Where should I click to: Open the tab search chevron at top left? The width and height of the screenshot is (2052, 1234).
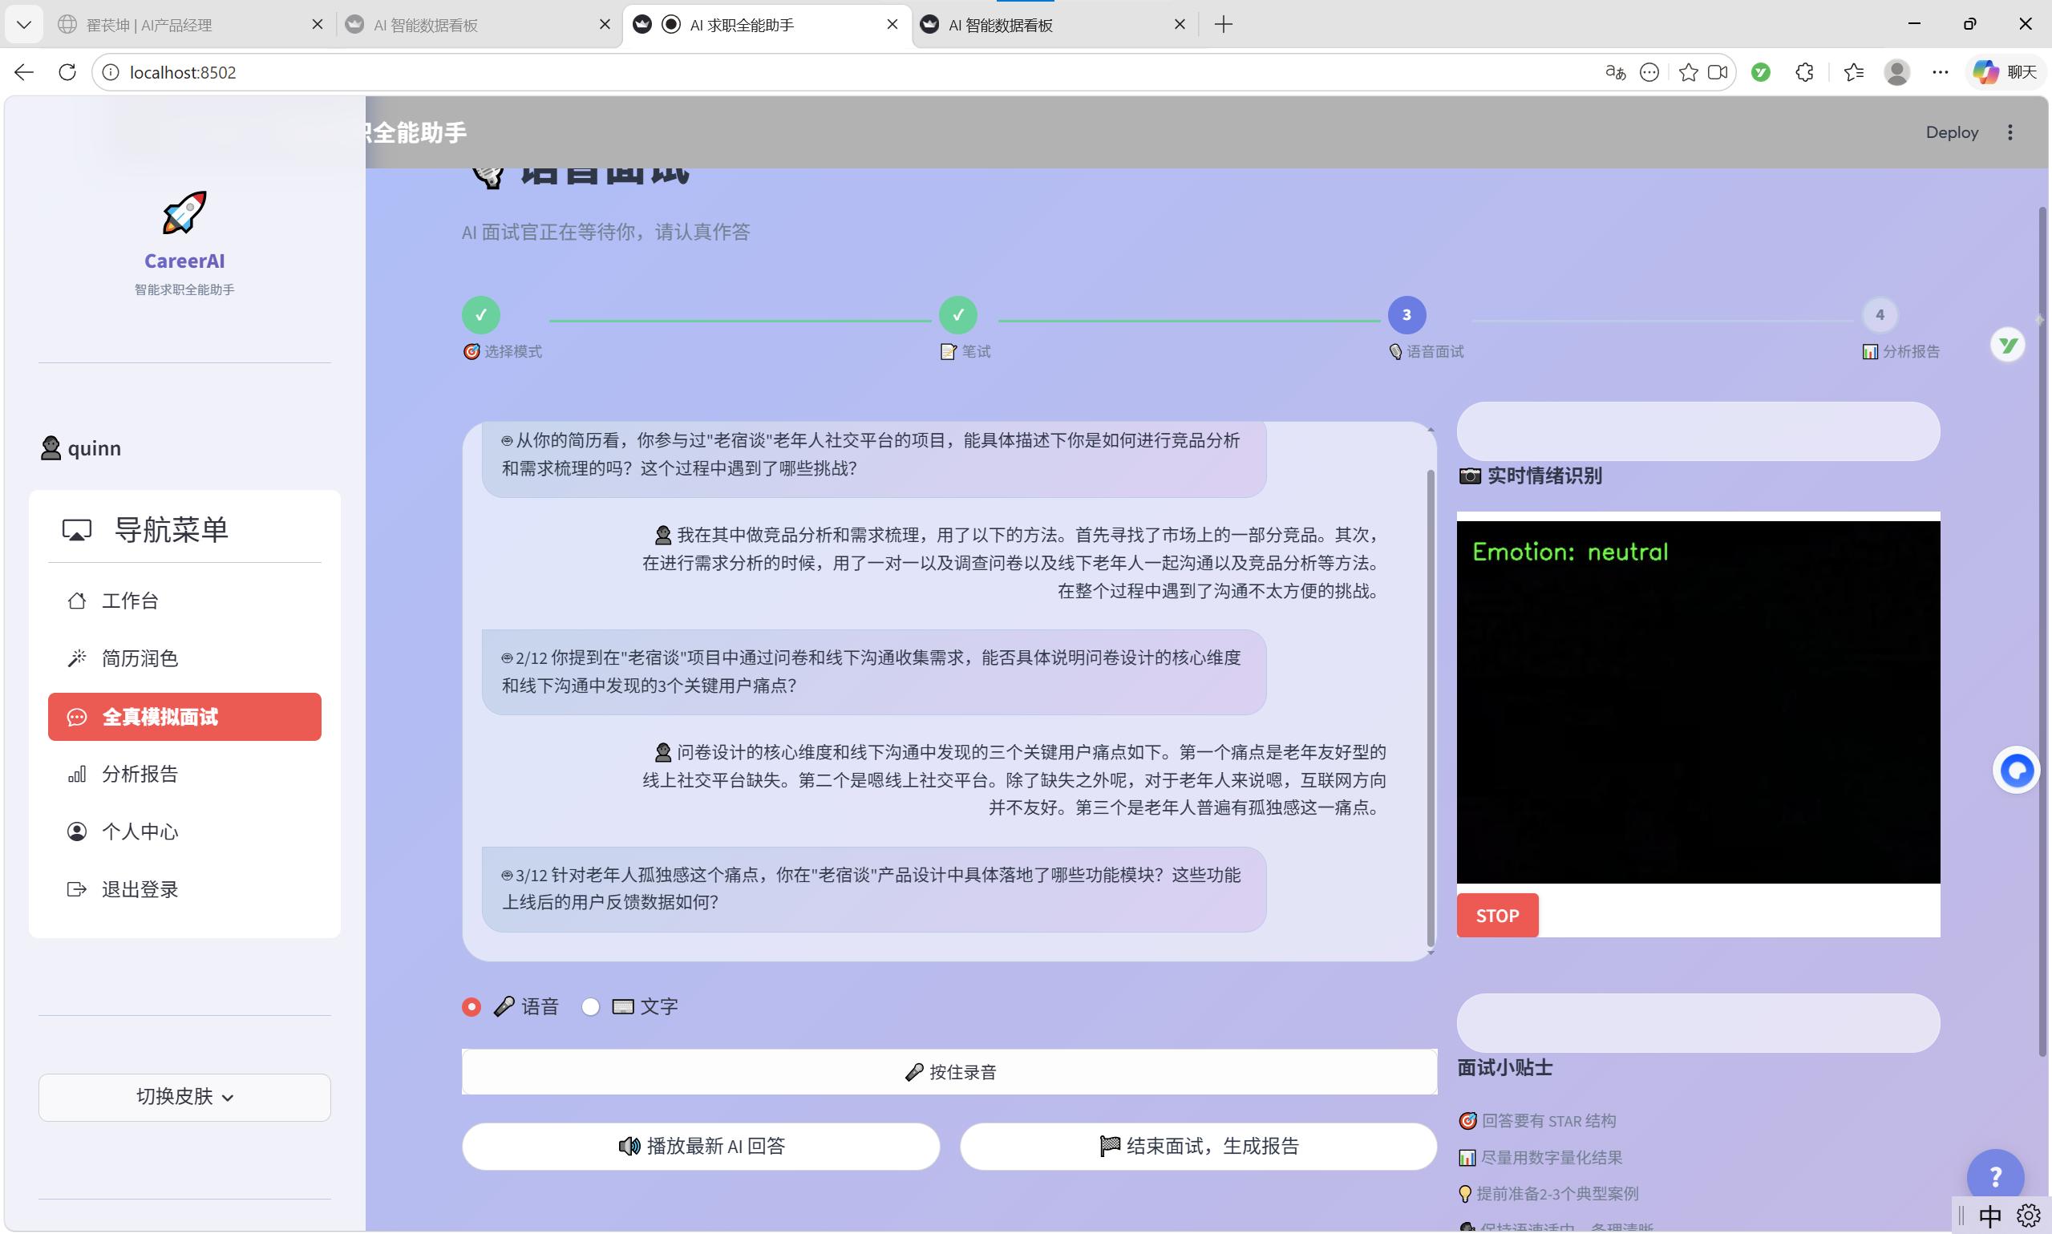point(23,24)
